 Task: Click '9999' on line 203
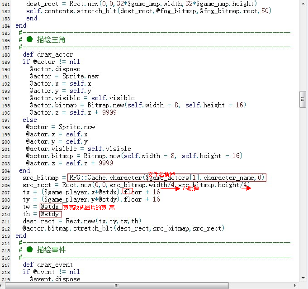coord(106,163)
